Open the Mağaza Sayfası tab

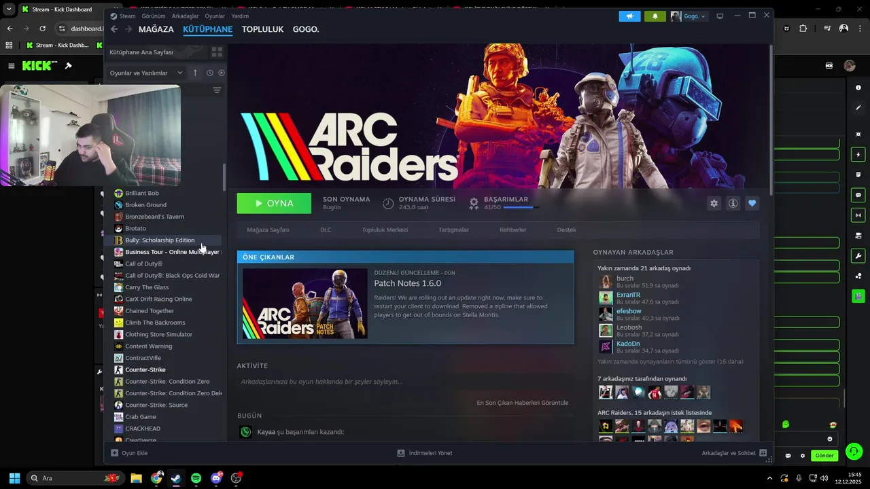point(268,230)
